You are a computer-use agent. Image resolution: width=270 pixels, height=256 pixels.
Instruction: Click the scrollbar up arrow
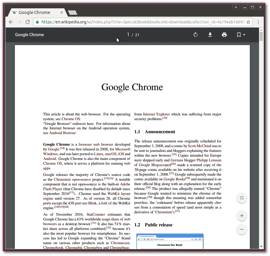click(x=261, y=30)
